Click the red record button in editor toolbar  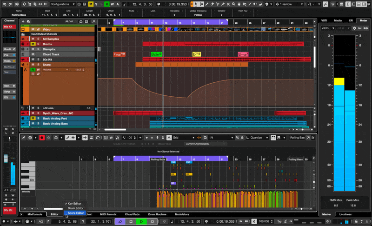42,138
